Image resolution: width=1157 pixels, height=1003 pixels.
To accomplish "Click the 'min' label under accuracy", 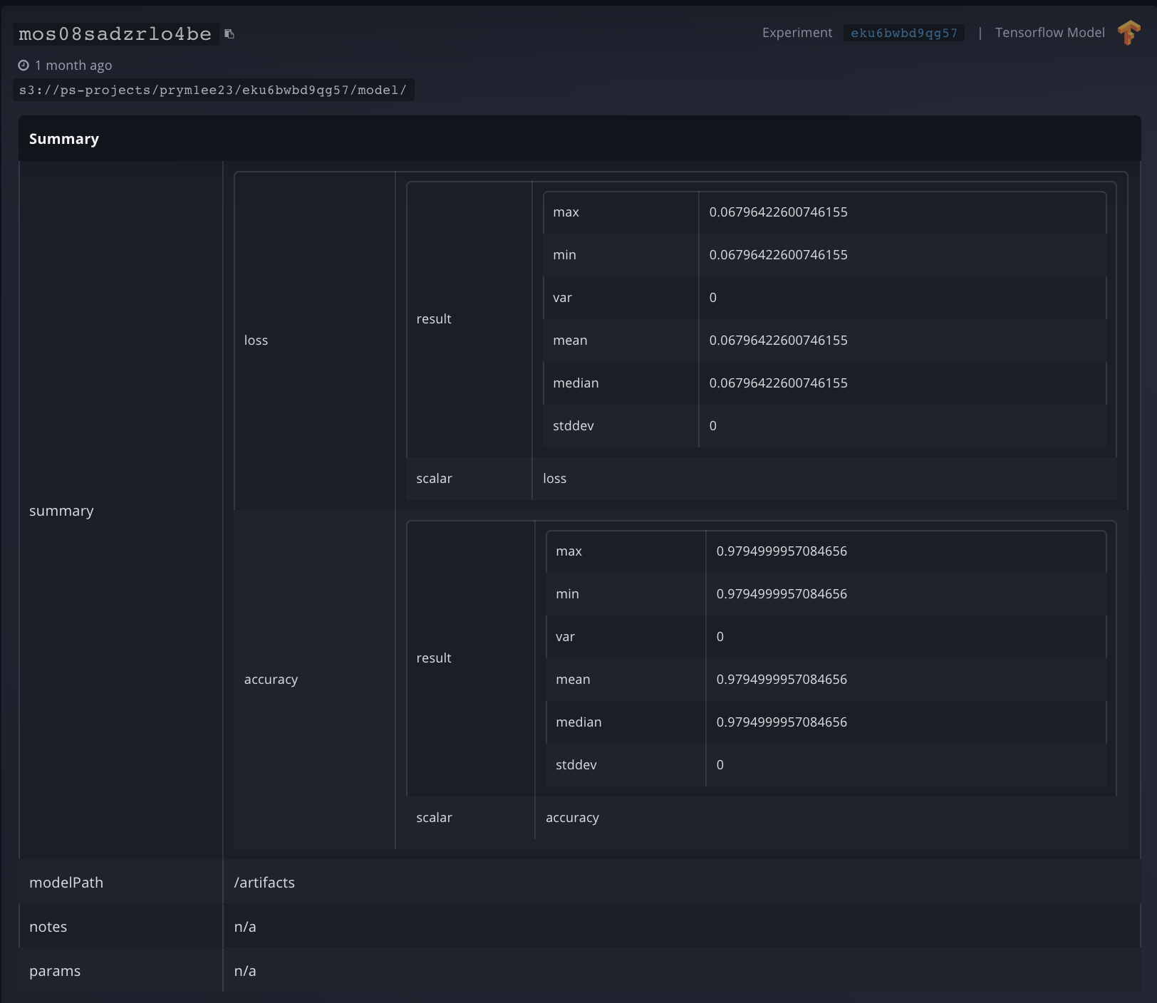I will 568,594.
